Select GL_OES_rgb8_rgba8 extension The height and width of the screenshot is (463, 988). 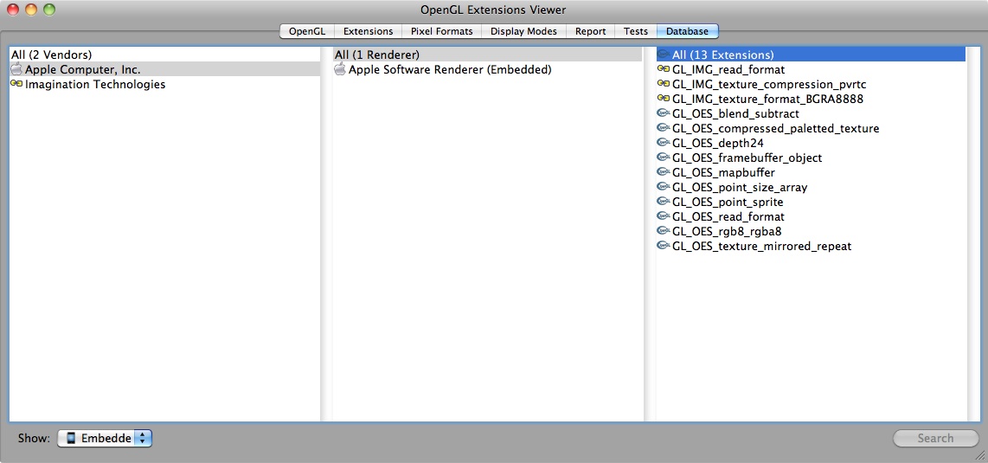pyautogui.click(x=811, y=231)
